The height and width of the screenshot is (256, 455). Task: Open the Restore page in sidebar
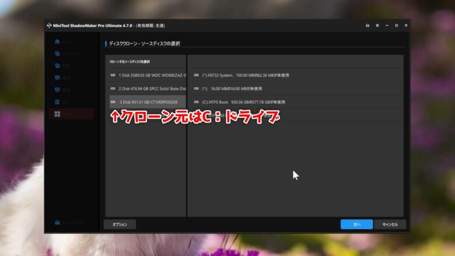(57, 78)
